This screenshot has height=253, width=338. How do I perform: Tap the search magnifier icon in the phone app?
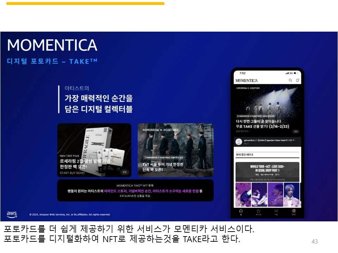[290, 80]
